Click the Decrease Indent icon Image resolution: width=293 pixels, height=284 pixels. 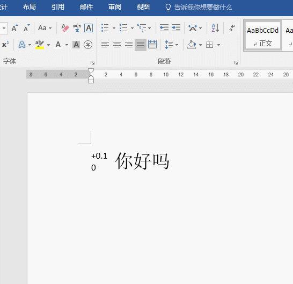(x=164, y=28)
